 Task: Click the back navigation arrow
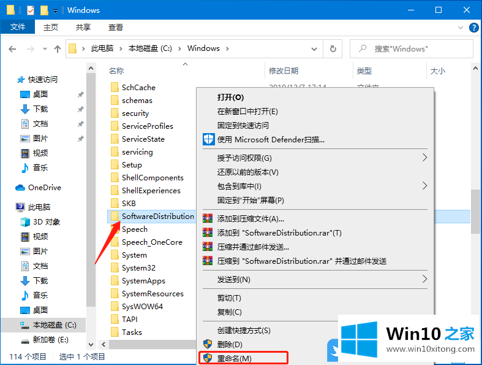(13, 48)
